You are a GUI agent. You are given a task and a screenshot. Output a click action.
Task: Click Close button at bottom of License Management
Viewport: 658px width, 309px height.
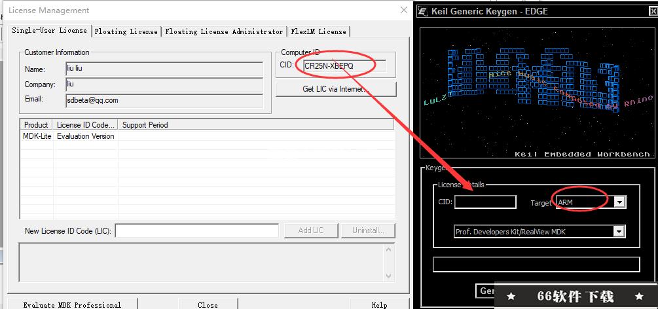pos(208,304)
